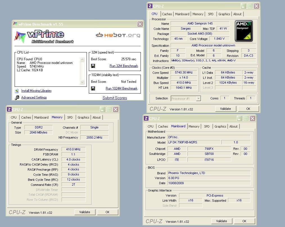
Task: Select Memory tab in Mainboard window
Action: 194,126
